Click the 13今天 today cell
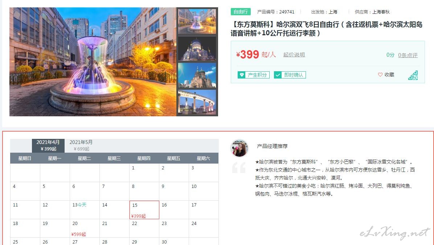The height and width of the screenshot is (245, 434). [85, 210]
